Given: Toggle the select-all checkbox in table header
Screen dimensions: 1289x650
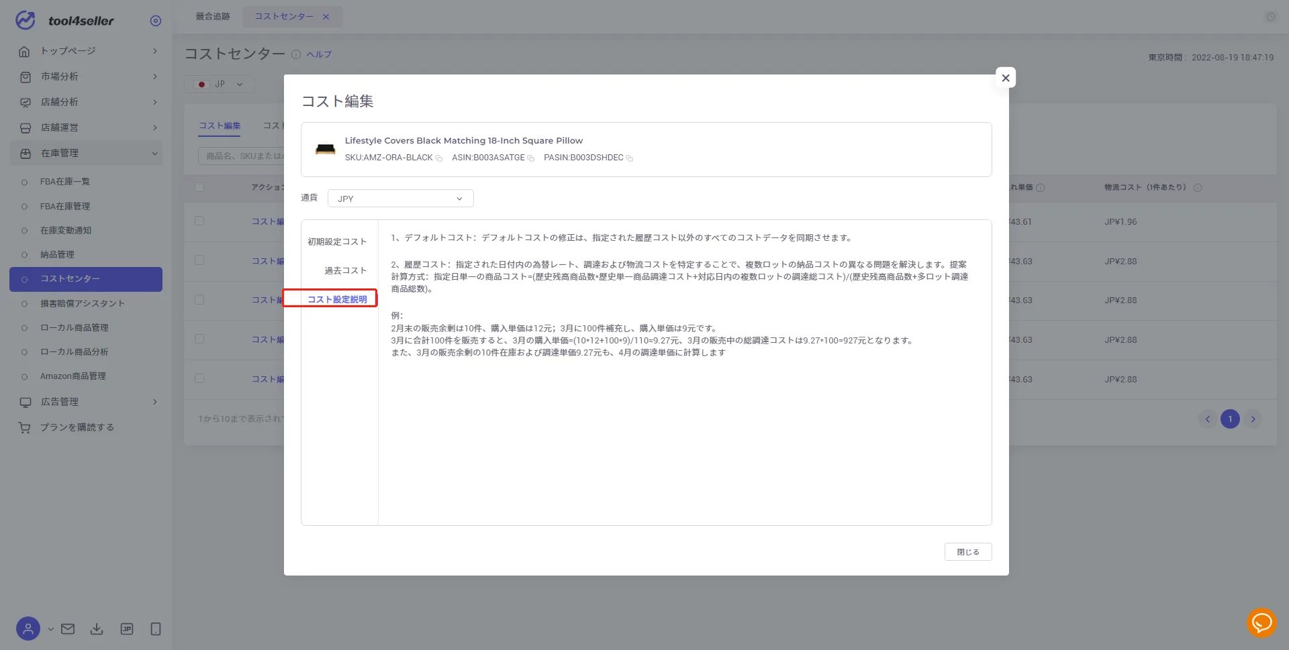Looking at the screenshot, I should pyautogui.click(x=199, y=187).
